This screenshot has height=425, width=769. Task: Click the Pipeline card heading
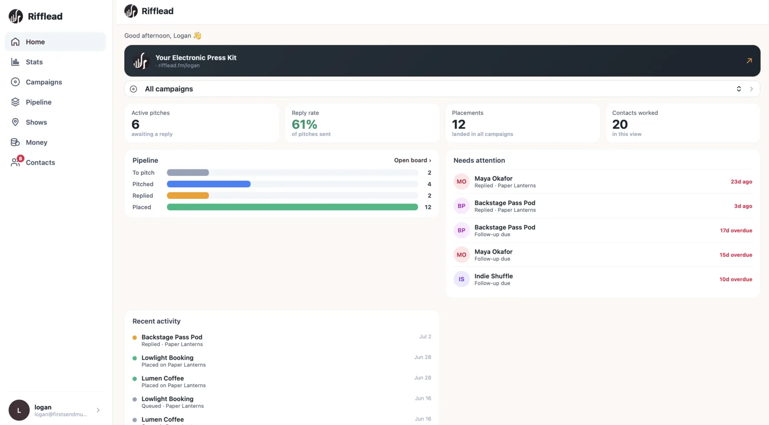[145, 160]
